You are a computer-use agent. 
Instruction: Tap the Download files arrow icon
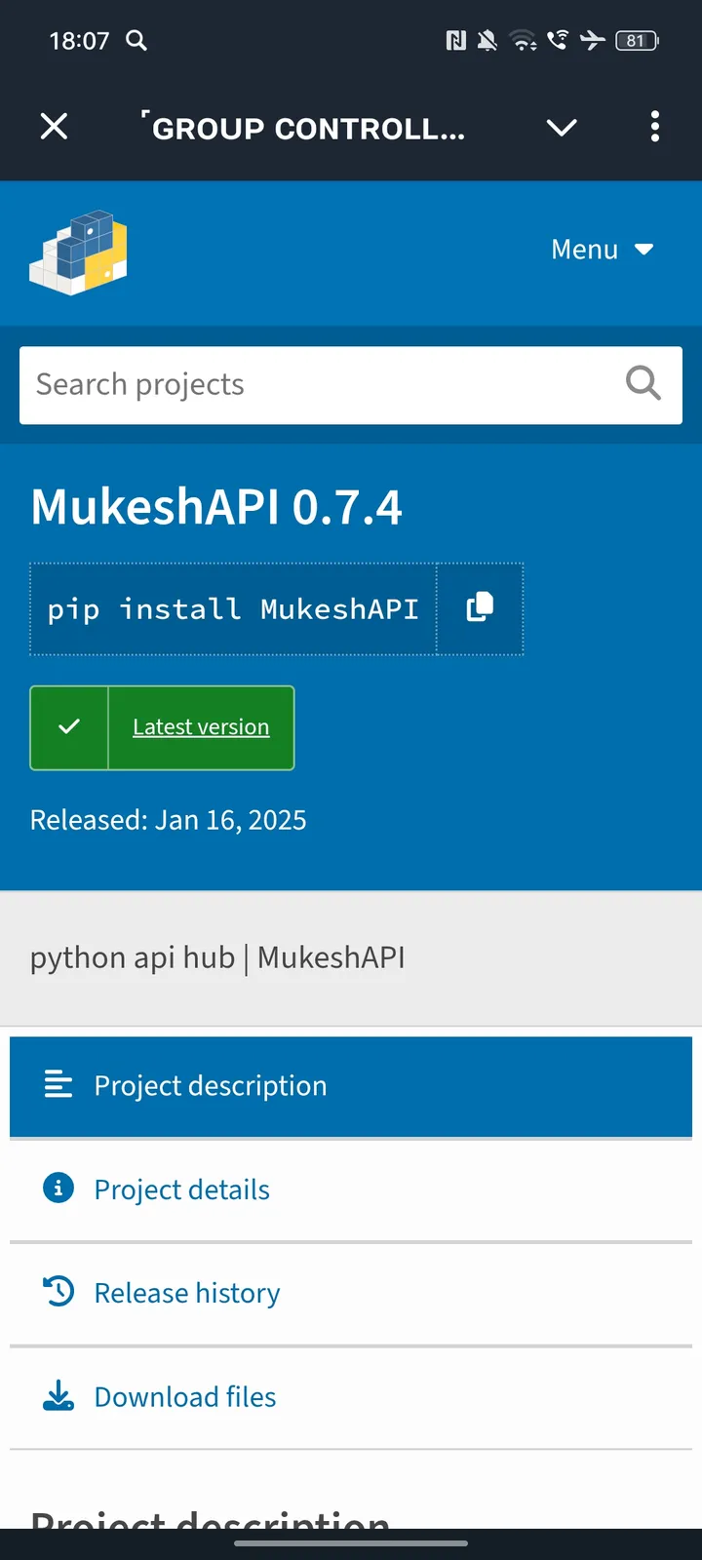tap(58, 1396)
